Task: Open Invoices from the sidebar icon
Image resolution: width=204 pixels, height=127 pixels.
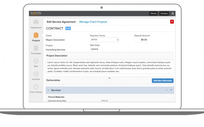Action: [x=36, y=74]
